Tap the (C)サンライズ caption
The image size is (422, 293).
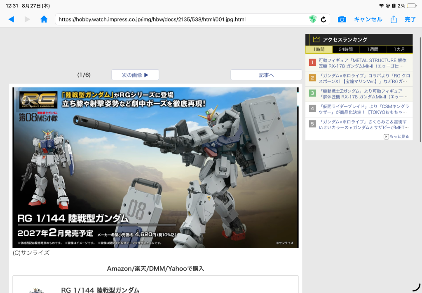tap(31, 253)
